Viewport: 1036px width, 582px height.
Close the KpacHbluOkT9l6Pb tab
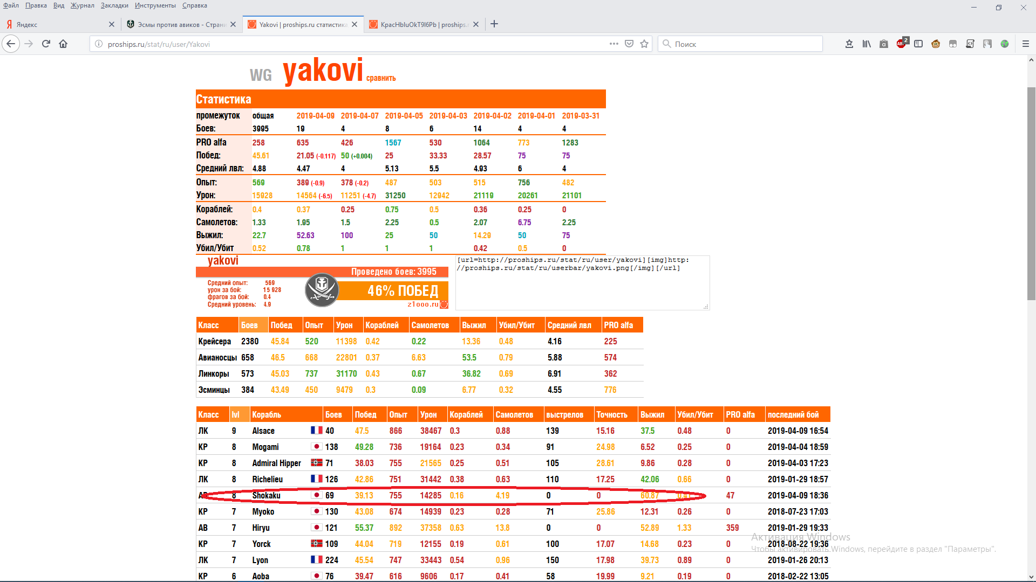tap(476, 24)
